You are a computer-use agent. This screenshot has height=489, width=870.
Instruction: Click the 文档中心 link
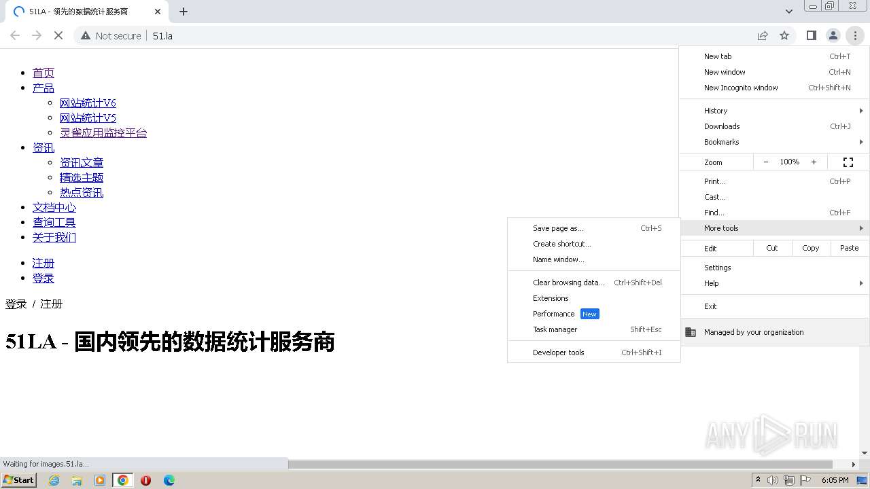point(54,207)
